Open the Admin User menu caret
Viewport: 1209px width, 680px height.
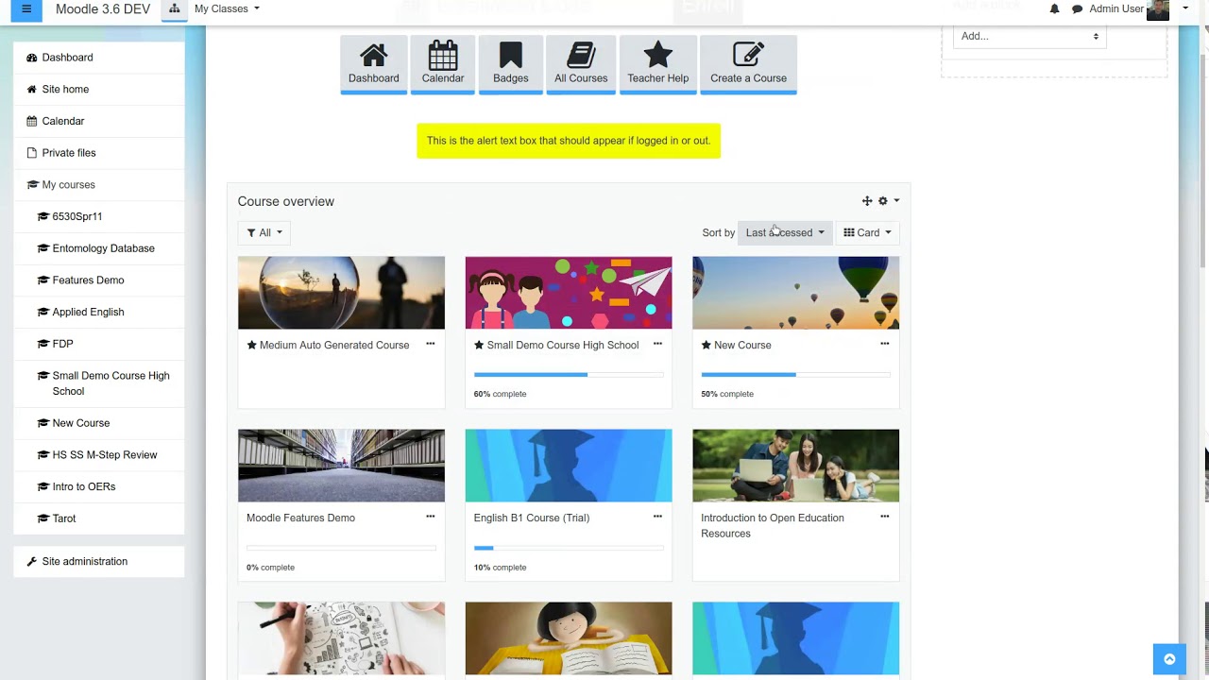tap(1185, 8)
